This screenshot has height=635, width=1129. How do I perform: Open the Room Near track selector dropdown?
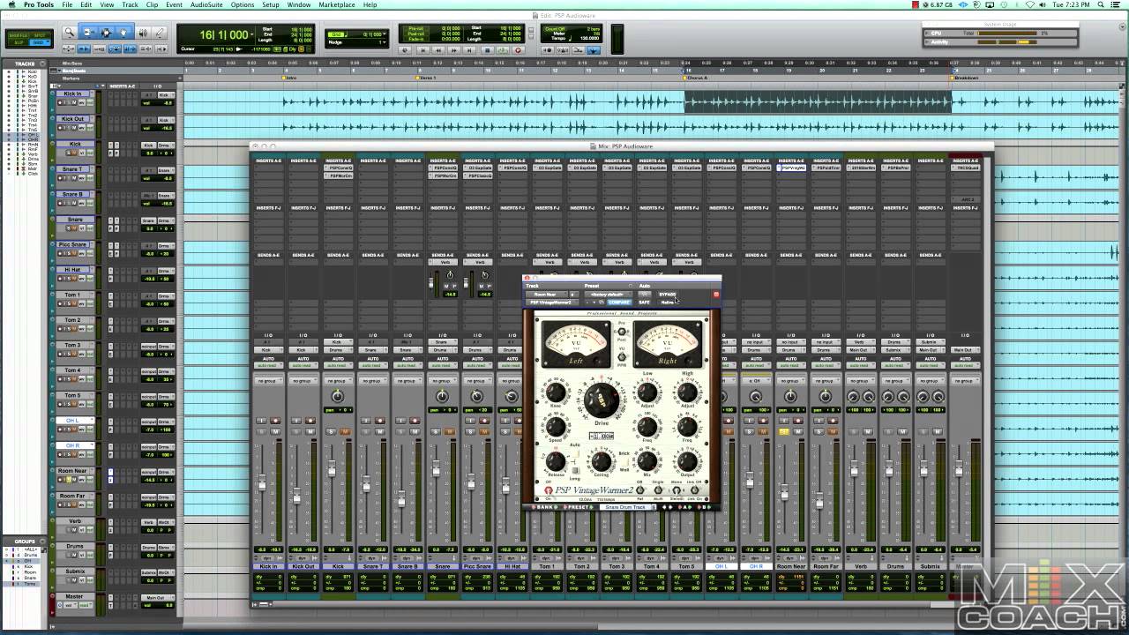(545, 294)
